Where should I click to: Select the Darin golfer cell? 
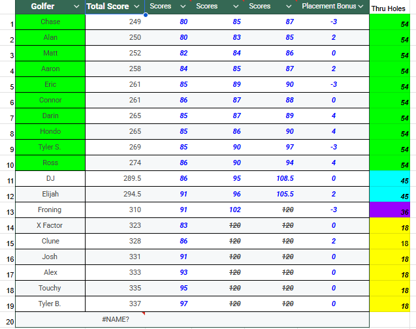(x=50, y=116)
